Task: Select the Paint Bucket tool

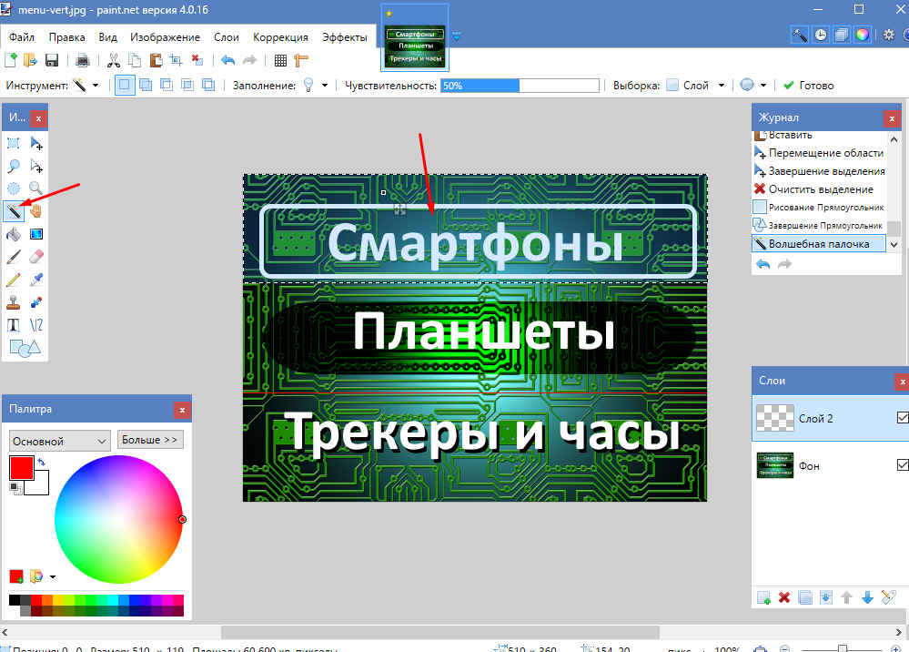Action: [14, 234]
